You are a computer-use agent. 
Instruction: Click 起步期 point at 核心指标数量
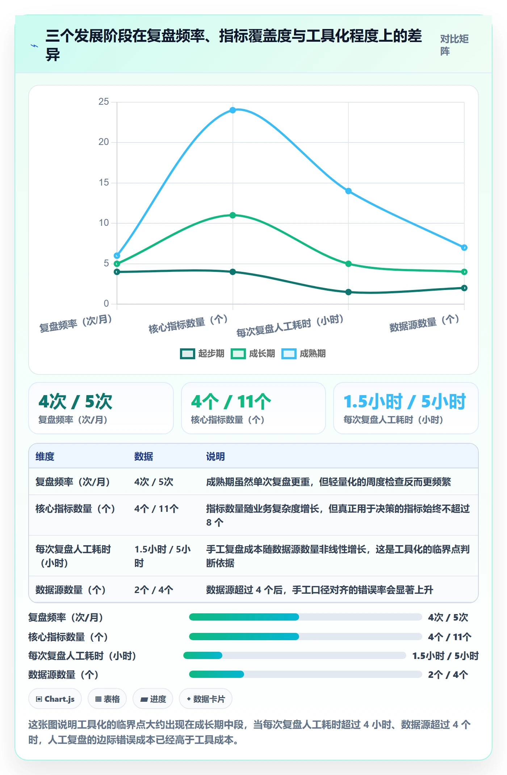(233, 272)
